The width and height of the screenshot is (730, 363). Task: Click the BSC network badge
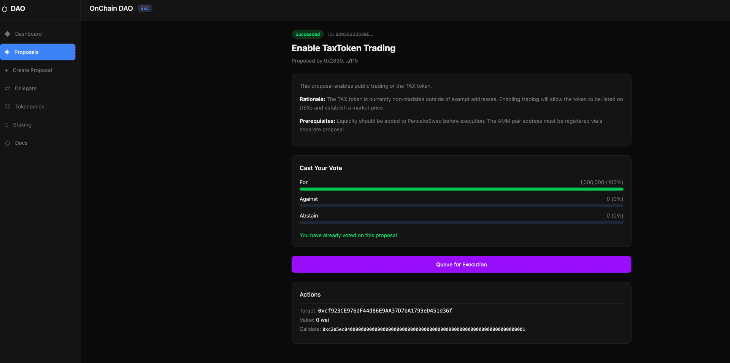[x=145, y=8]
